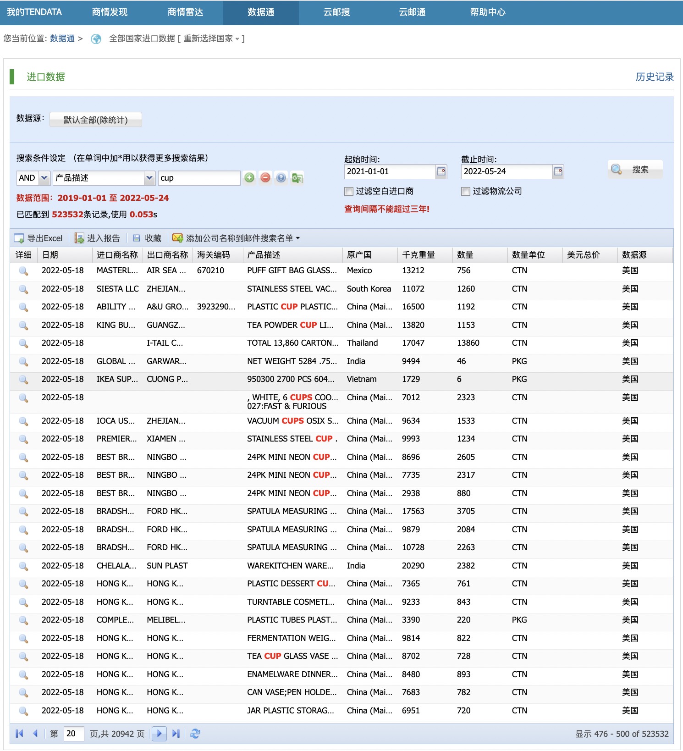
Task: Open details for KING BU... row
Action: 23,326
